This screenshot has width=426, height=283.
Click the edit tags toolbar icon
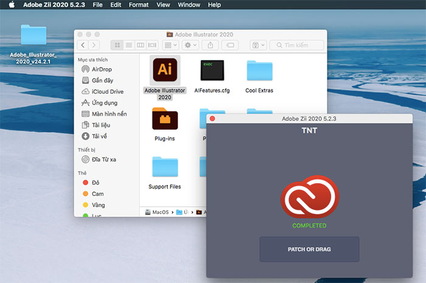[230, 45]
